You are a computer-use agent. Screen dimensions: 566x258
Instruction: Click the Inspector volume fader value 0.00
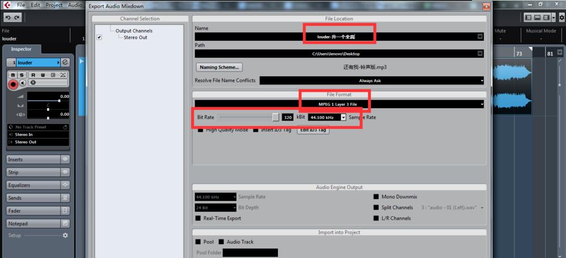tap(65, 97)
